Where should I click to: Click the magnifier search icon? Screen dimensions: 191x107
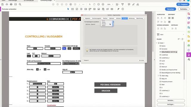click(20, 4)
